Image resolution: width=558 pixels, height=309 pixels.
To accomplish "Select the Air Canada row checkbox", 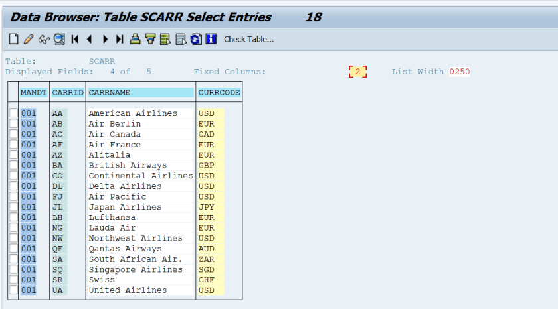I will (x=13, y=134).
